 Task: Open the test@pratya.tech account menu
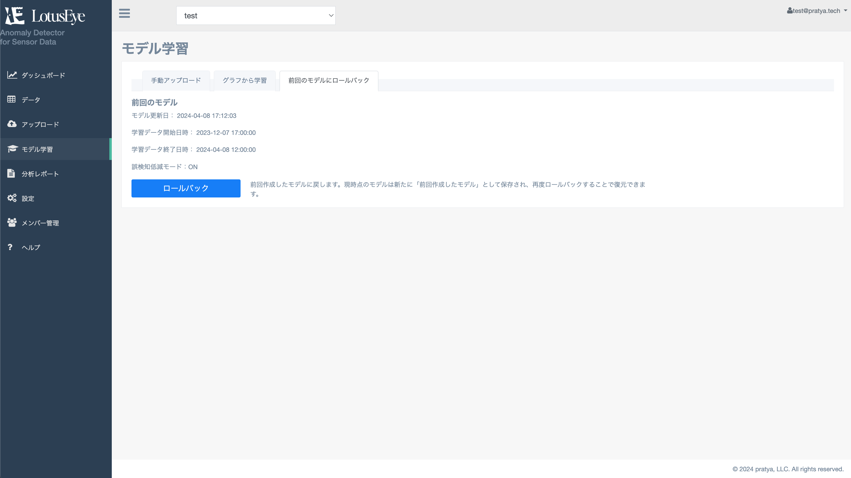817,11
